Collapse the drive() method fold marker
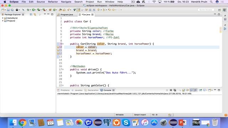 pyautogui.click(x=63, y=69)
